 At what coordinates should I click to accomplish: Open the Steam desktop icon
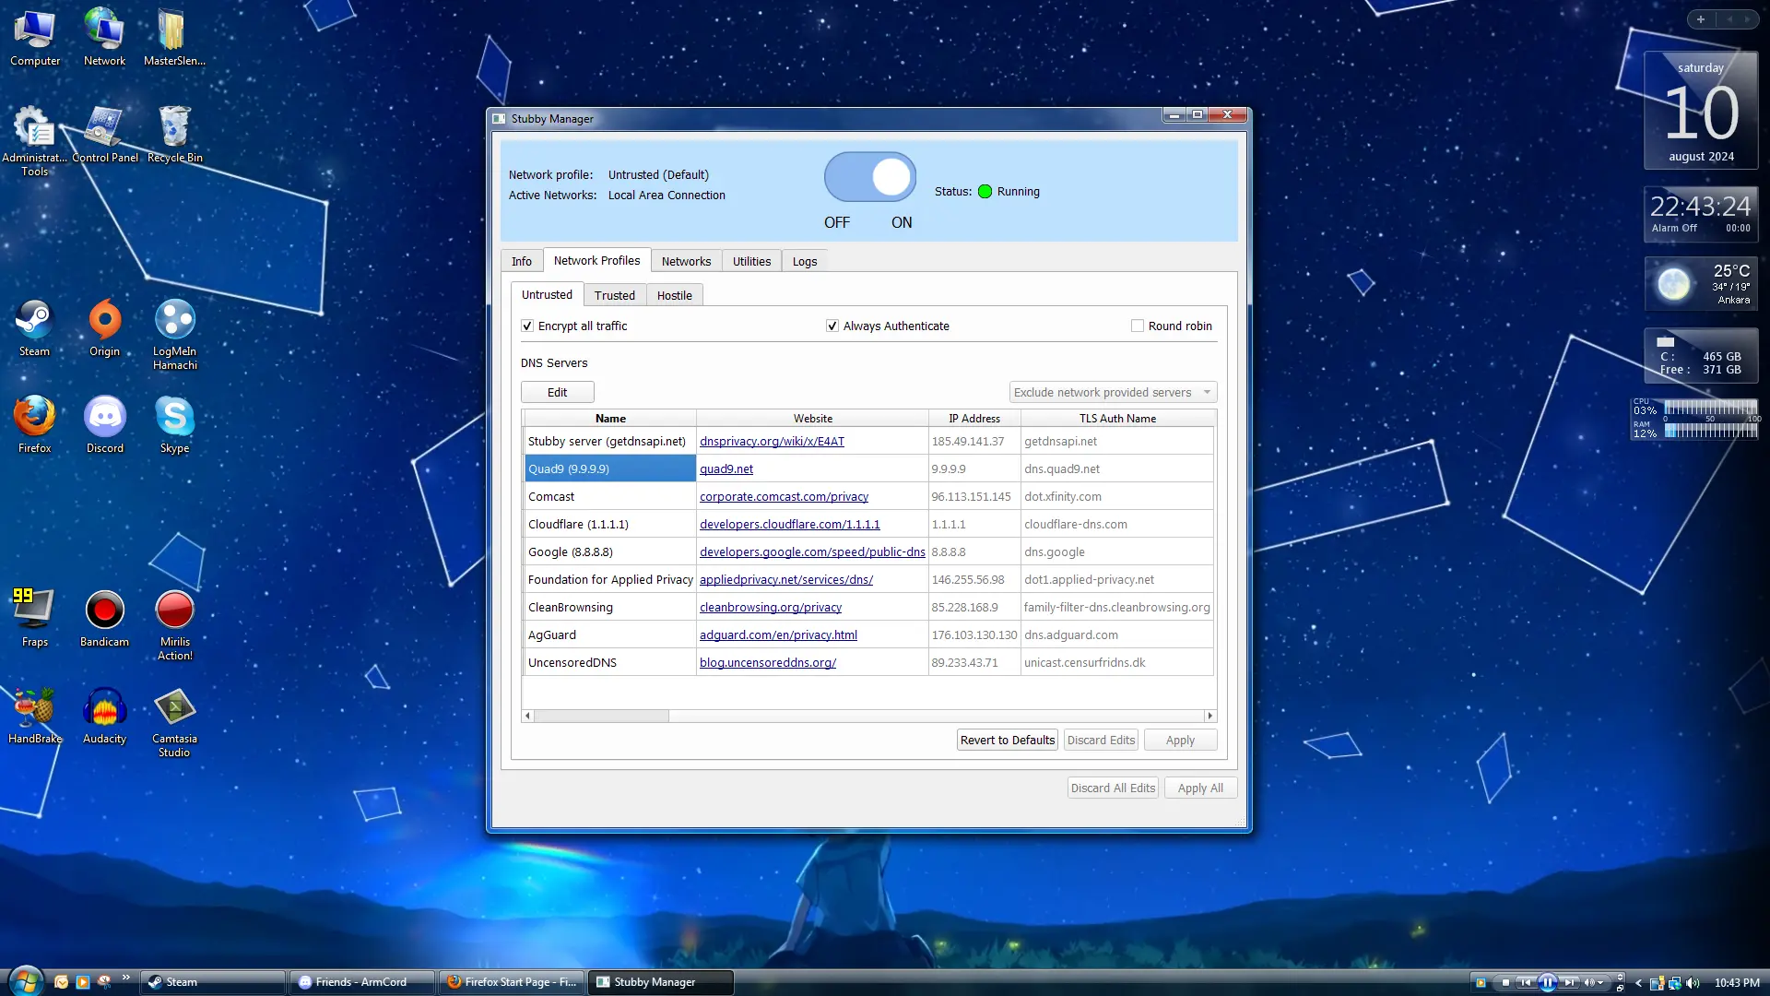[34, 328]
